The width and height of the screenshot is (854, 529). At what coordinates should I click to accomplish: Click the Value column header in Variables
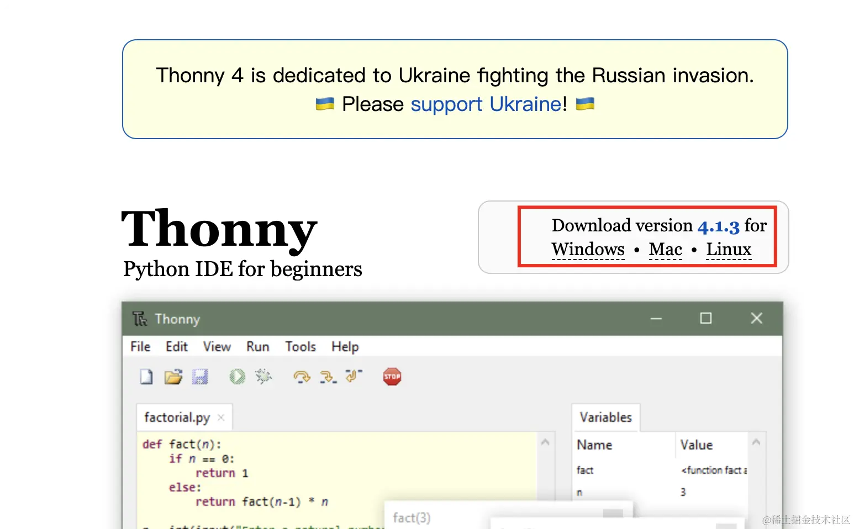coord(697,445)
